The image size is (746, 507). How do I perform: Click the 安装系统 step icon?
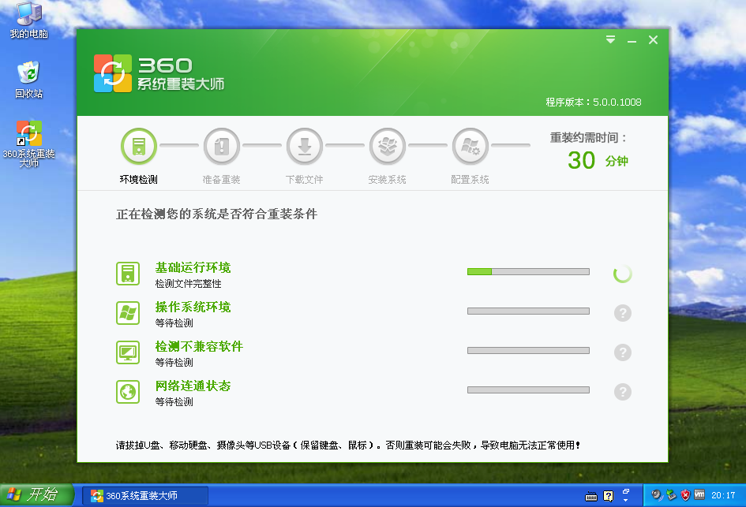(x=388, y=146)
